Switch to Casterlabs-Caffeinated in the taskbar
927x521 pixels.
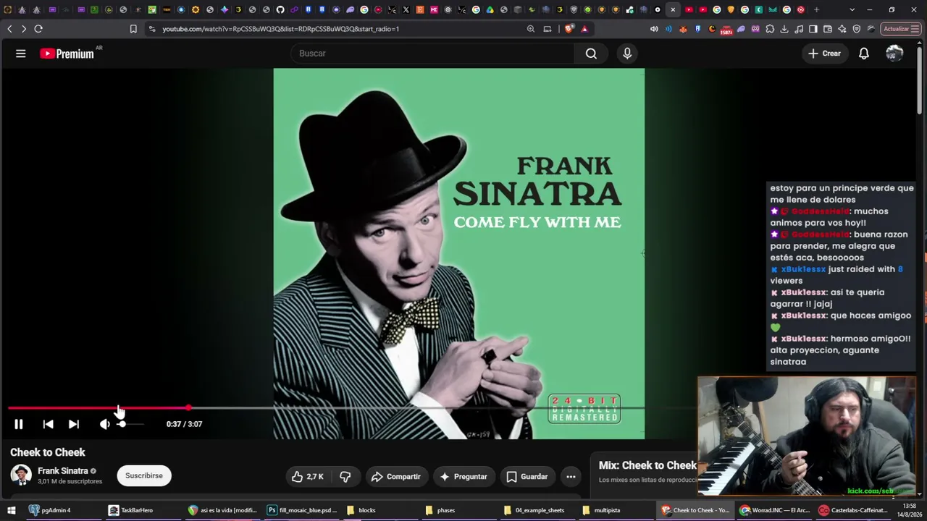tap(853, 510)
